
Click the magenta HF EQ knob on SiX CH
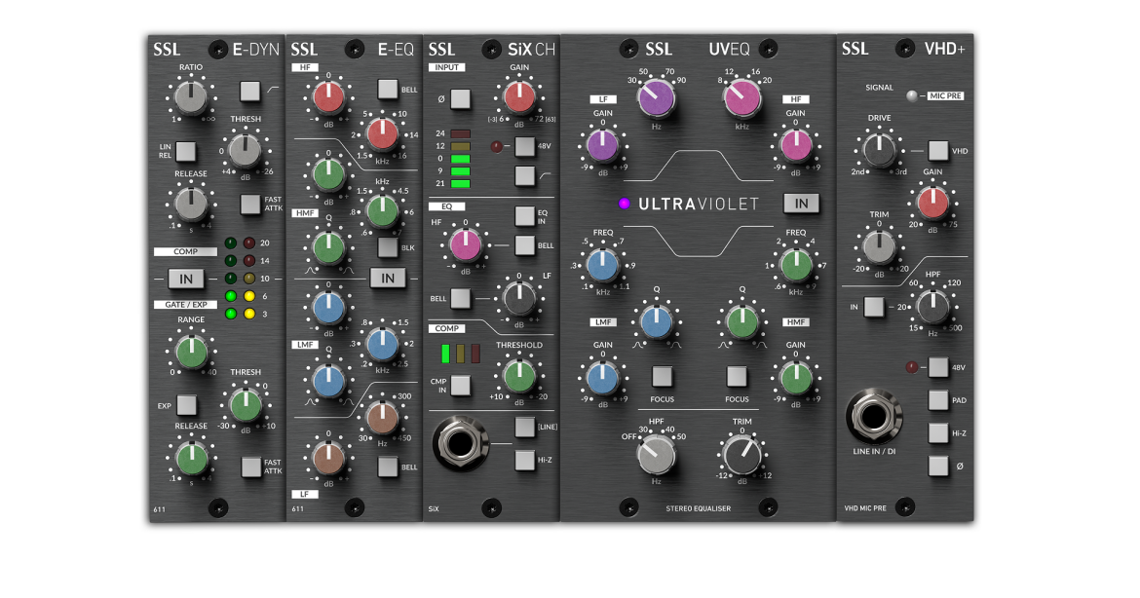tap(465, 244)
